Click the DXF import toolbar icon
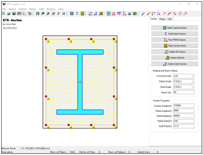Viewport: 203px width, 155px height. pos(114,14)
